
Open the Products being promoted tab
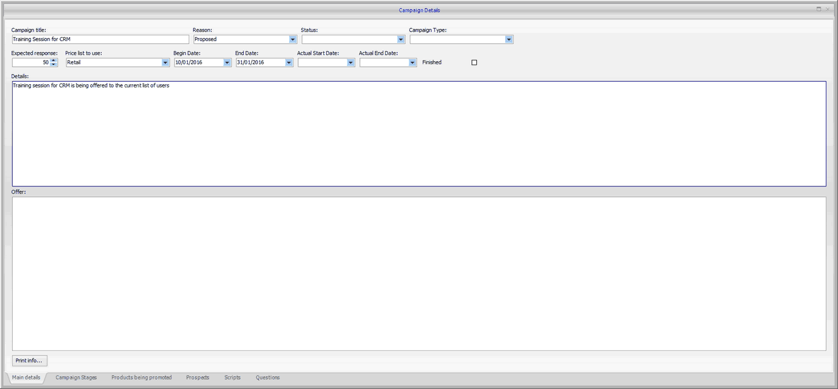pos(142,377)
